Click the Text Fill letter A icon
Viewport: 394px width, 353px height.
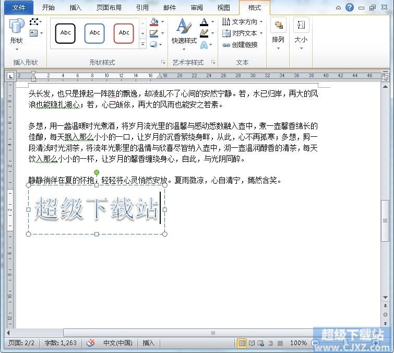204,22
